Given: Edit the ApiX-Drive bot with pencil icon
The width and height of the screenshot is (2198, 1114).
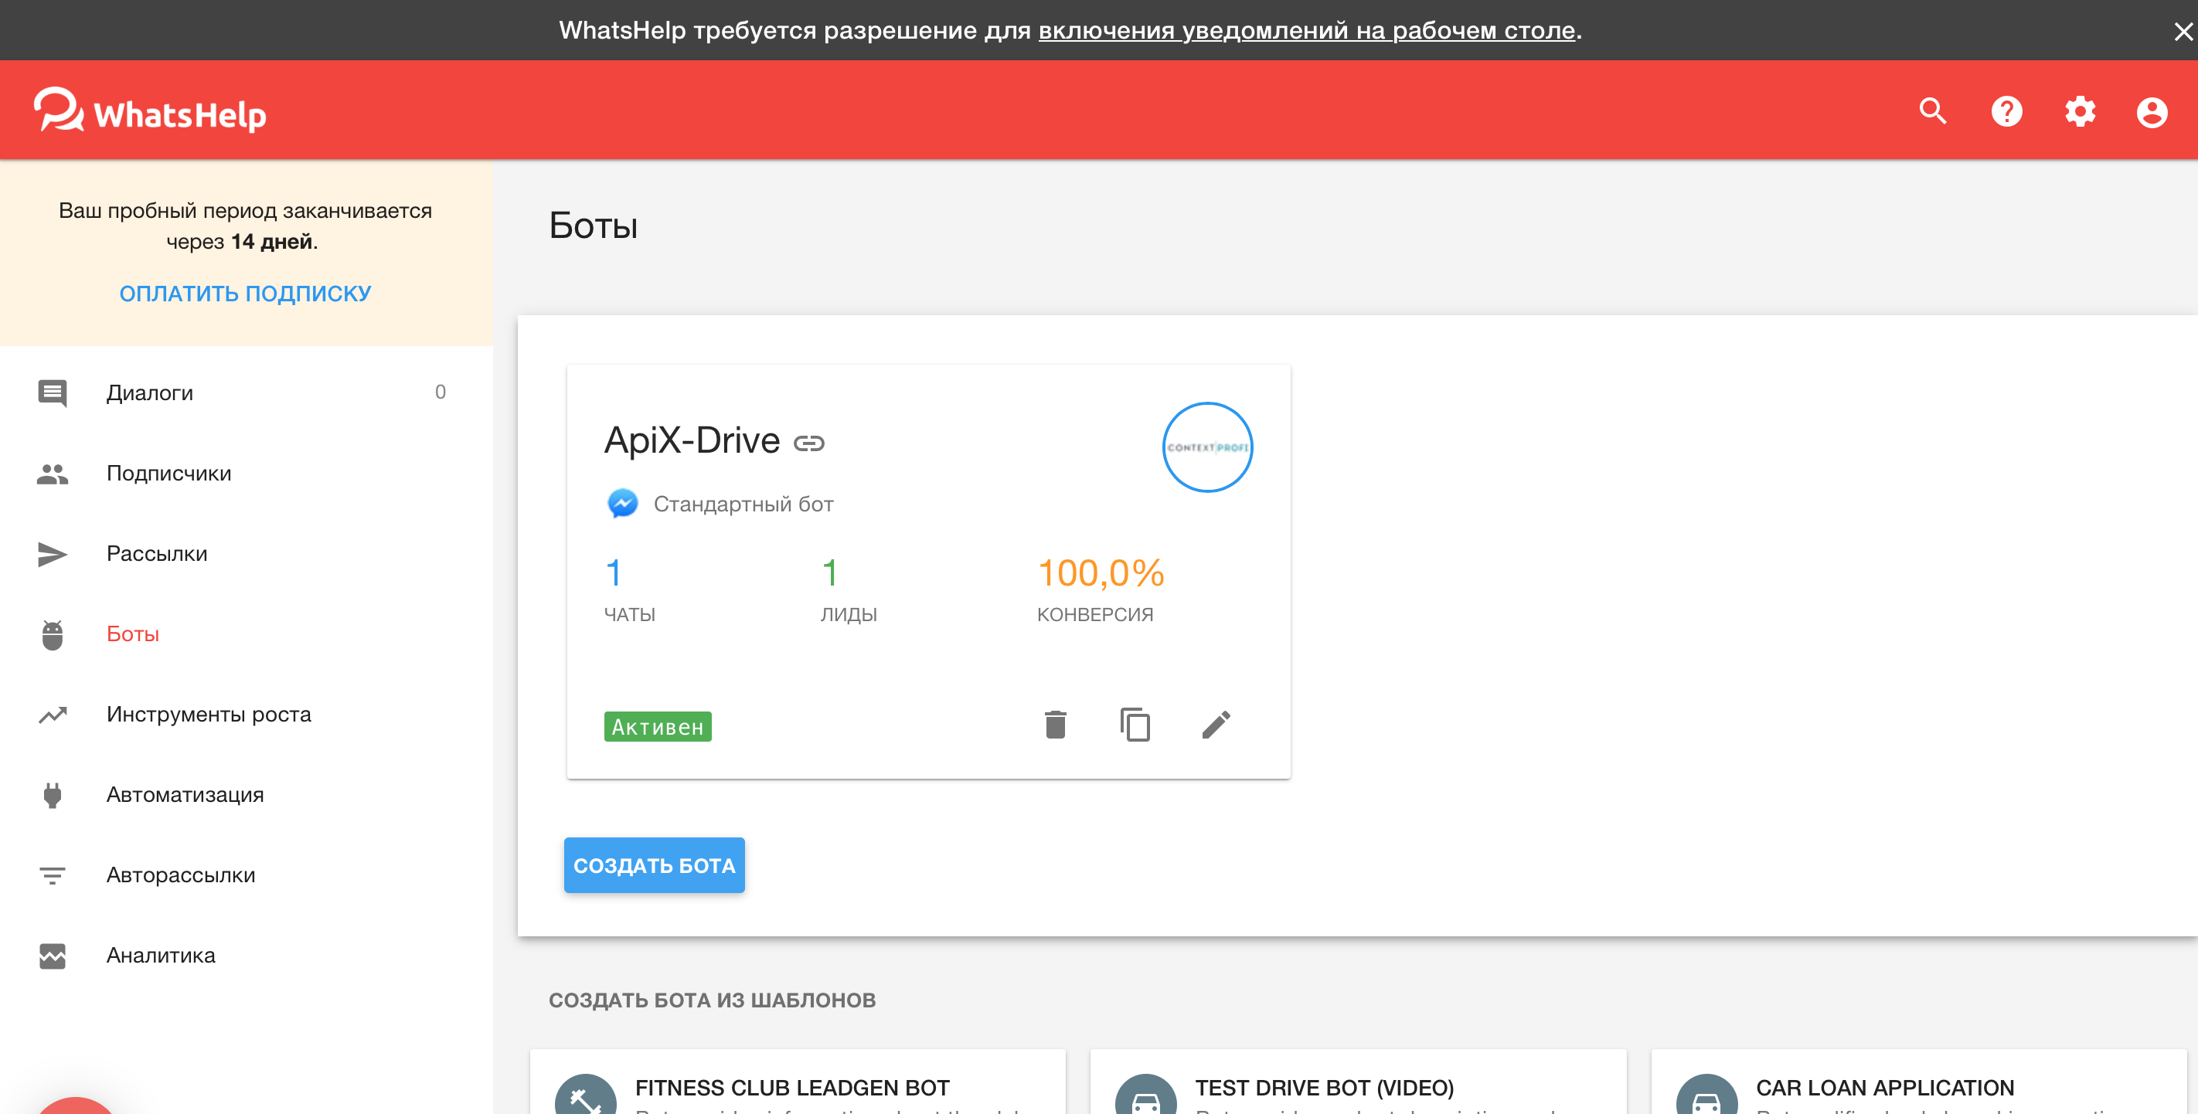Looking at the screenshot, I should pyautogui.click(x=1216, y=725).
